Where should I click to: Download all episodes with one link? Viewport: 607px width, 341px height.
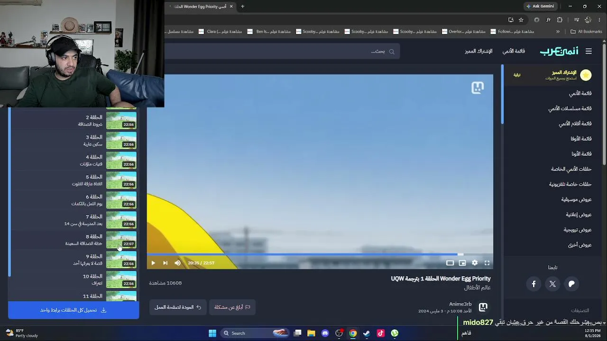(x=74, y=310)
